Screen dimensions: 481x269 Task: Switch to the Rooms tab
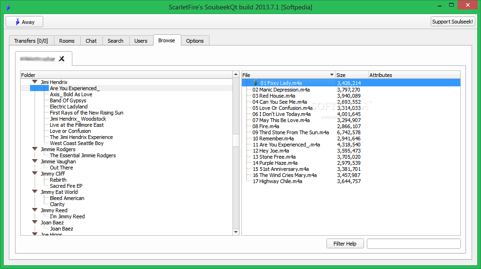tap(67, 41)
